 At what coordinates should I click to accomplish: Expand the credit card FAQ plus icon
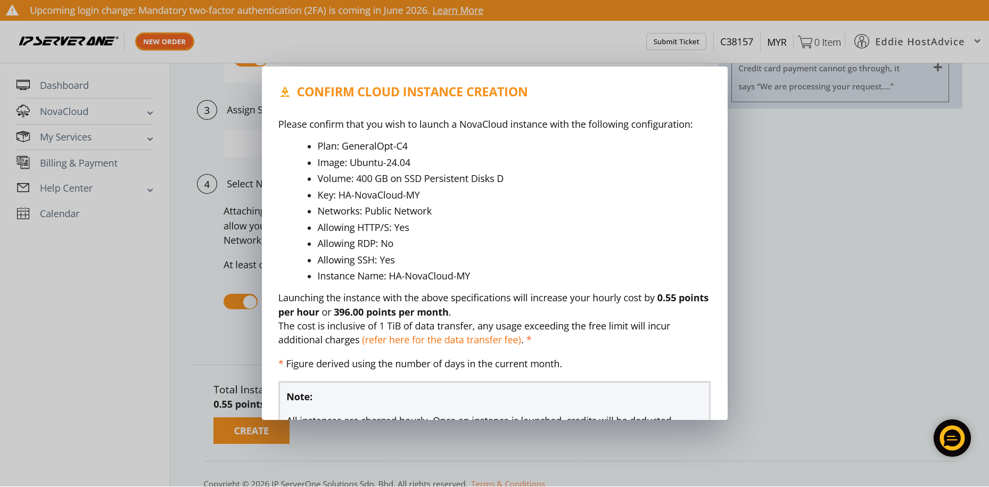938,68
